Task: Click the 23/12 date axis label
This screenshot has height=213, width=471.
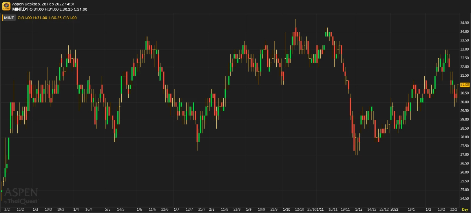Action: click(385, 209)
